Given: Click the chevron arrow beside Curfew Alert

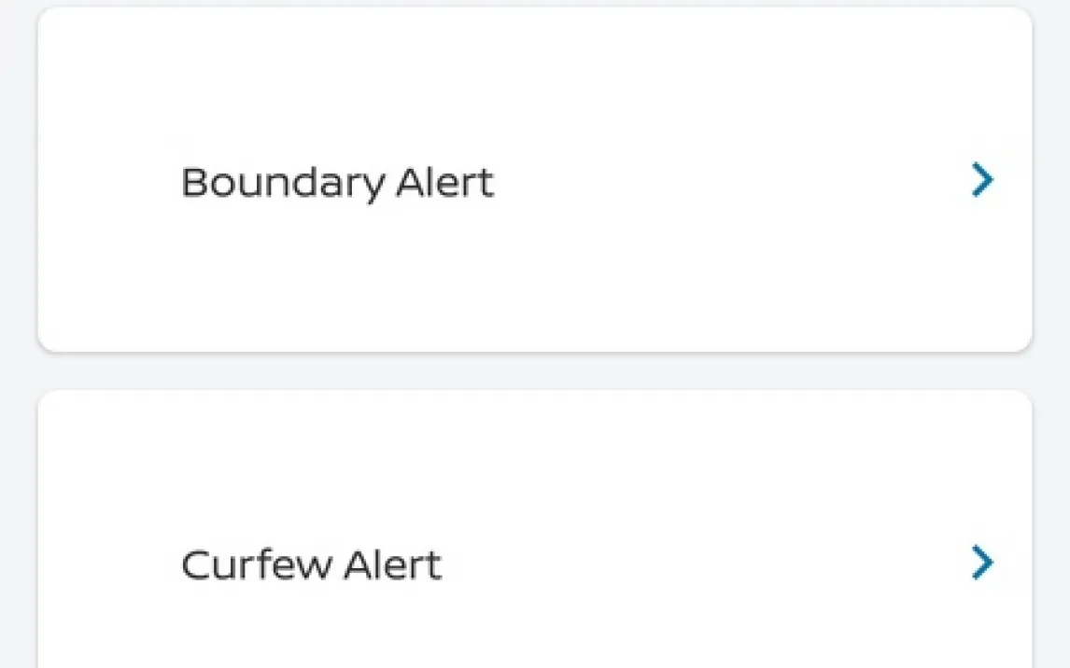Looking at the screenshot, I should (981, 563).
